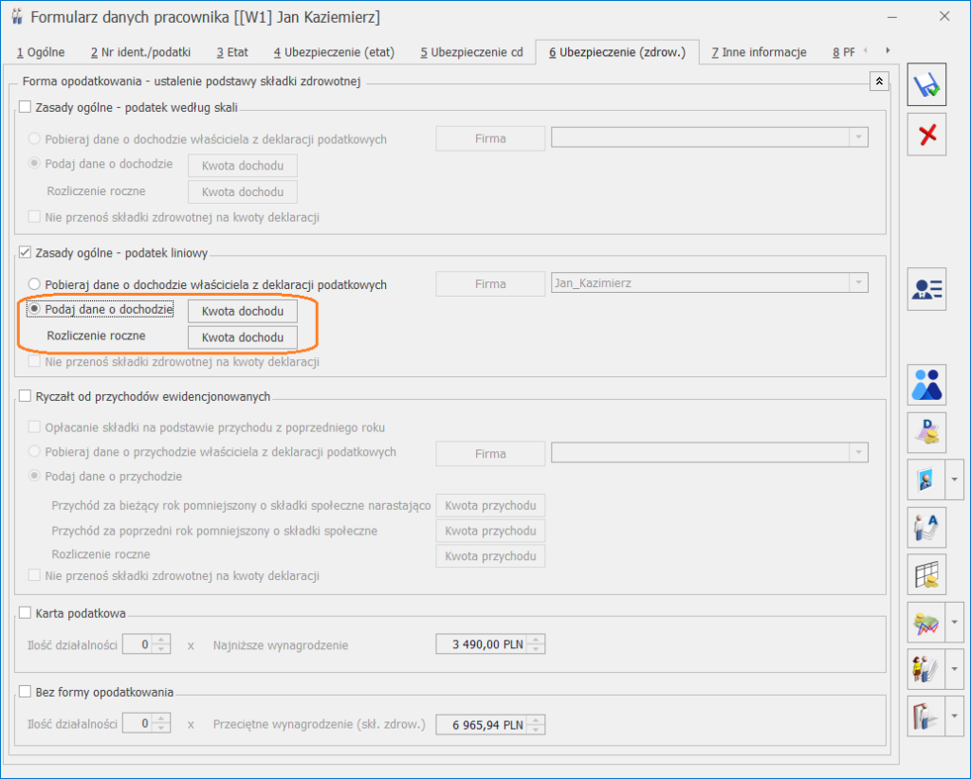Switch to the '3 Etat' tab
Image resolution: width=971 pixels, height=779 pixels.
coord(232,52)
